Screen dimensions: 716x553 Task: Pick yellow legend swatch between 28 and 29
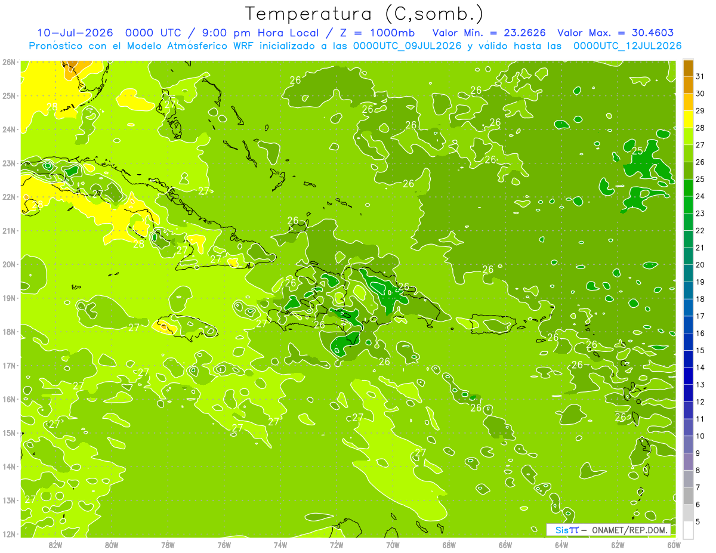(689, 119)
